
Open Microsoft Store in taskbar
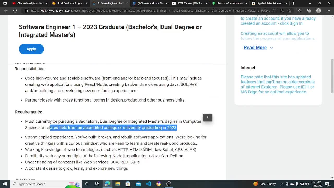point(128,184)
